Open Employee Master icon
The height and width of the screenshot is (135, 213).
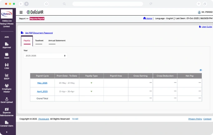click(7, 86)
